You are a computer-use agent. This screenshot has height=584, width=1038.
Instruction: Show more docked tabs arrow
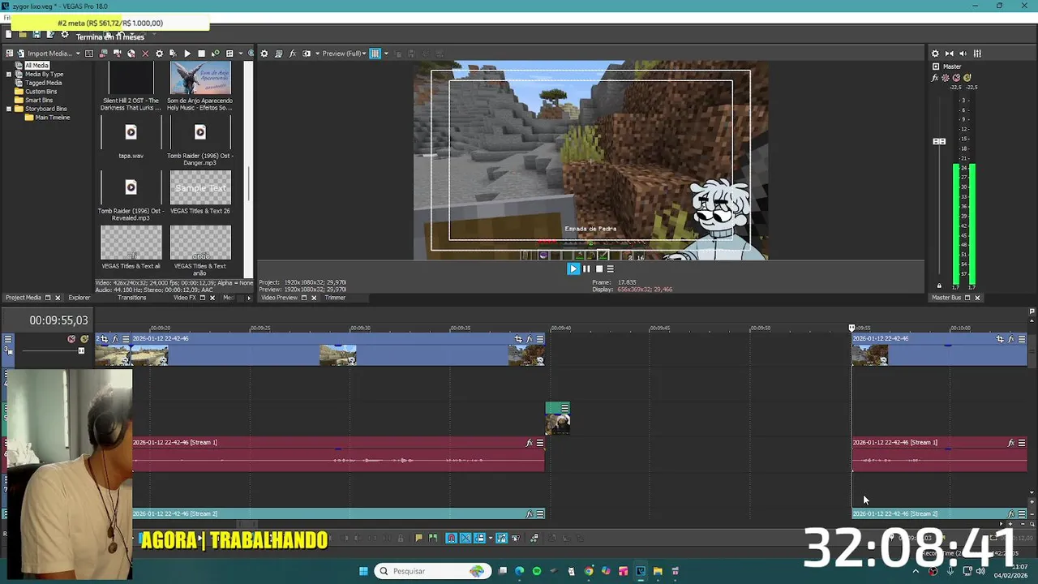249,298
